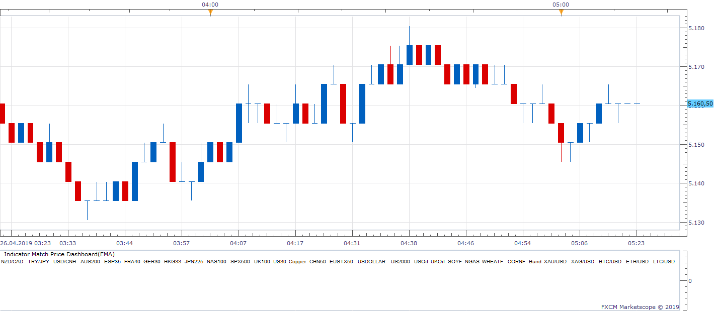The height and width of the screenshot is (311, 716).
Task: Select USOil in the dashboard
Action: point(421,262)
